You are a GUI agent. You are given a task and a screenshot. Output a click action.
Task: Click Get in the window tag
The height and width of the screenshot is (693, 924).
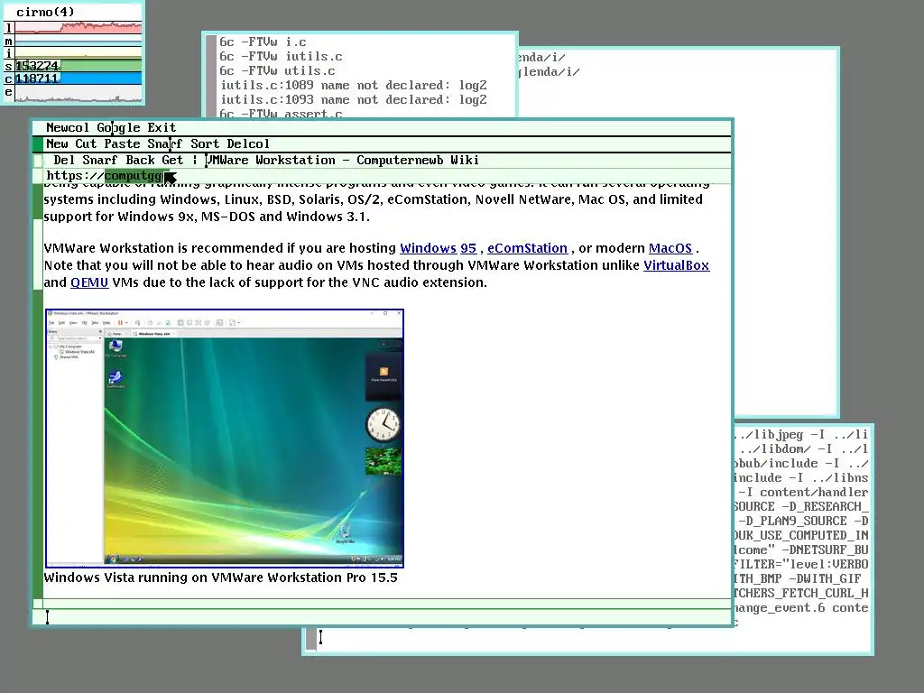click(x=172, y=161)
